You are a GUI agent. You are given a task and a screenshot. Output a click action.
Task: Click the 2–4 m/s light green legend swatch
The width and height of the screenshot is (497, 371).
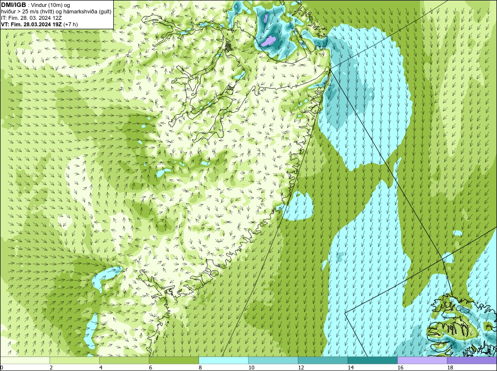(75, 360)
